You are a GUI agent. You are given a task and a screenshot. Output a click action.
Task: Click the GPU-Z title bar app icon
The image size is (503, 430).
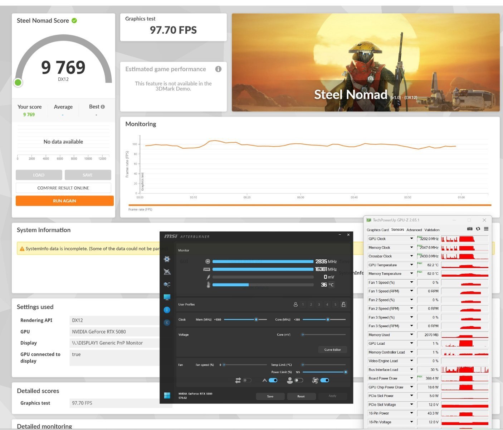(369, 220)
